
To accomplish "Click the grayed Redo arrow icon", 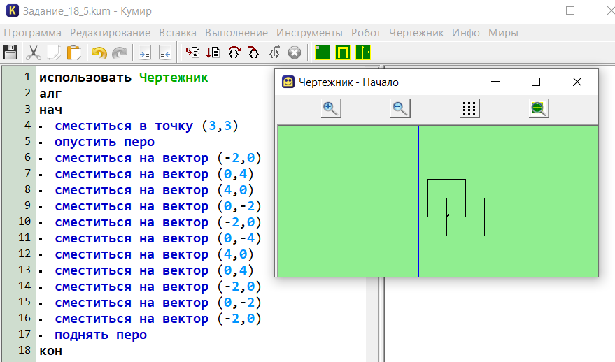I will pos(120,52).
